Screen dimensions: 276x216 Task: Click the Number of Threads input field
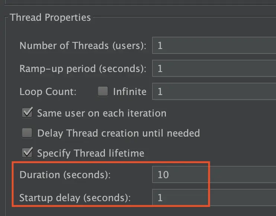click(x=214, y=45)
